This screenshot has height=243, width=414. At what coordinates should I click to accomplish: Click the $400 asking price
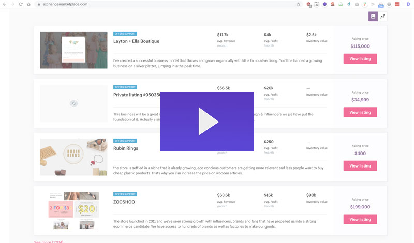click(360, 153)
